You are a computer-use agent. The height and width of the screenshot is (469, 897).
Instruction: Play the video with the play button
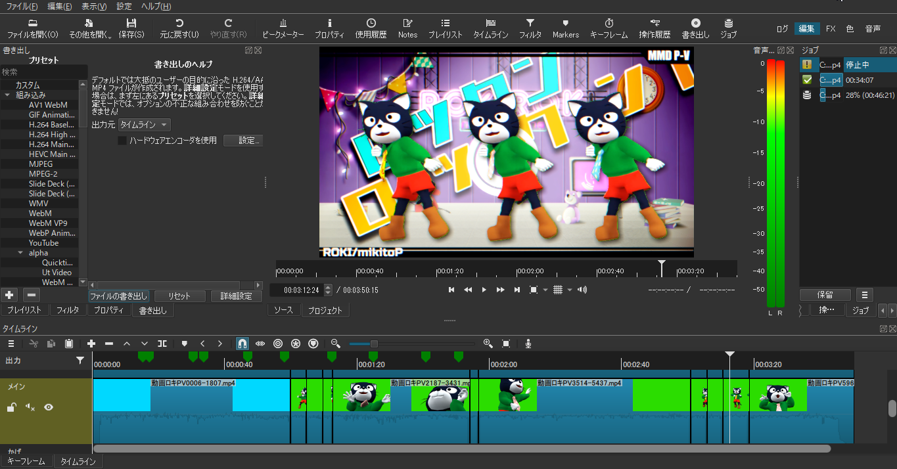(484, 290)
